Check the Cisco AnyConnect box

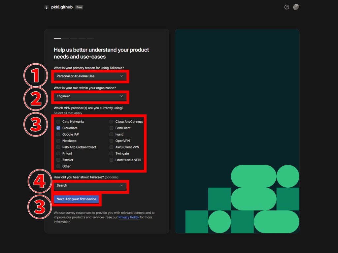[112, 122]
